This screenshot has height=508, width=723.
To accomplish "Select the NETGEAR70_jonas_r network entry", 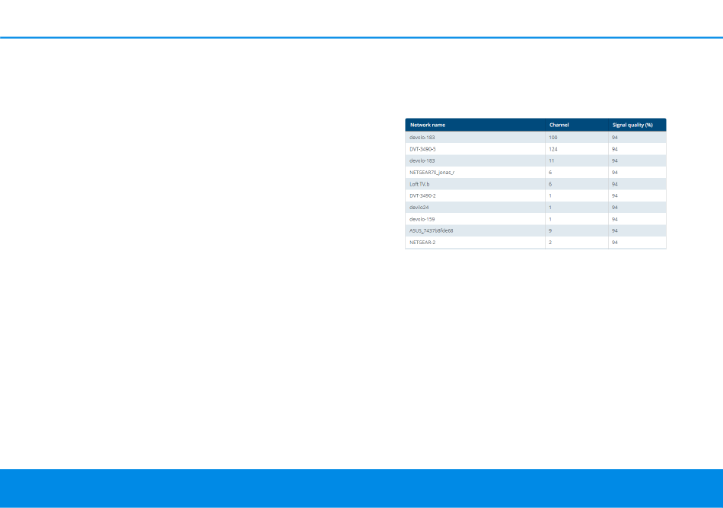I will [x=432, y=173].
